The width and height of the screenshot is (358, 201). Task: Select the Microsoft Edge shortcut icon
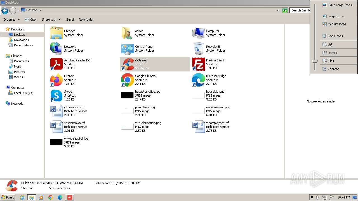[199, 80]
